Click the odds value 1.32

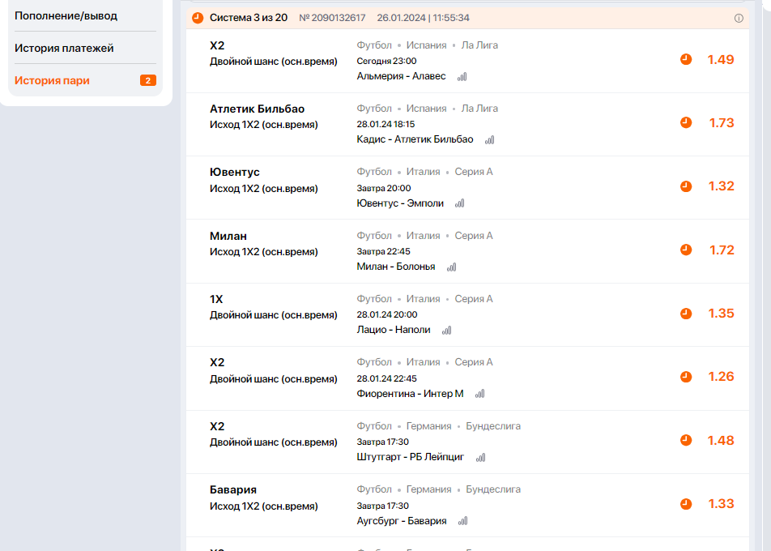(721, 186)
